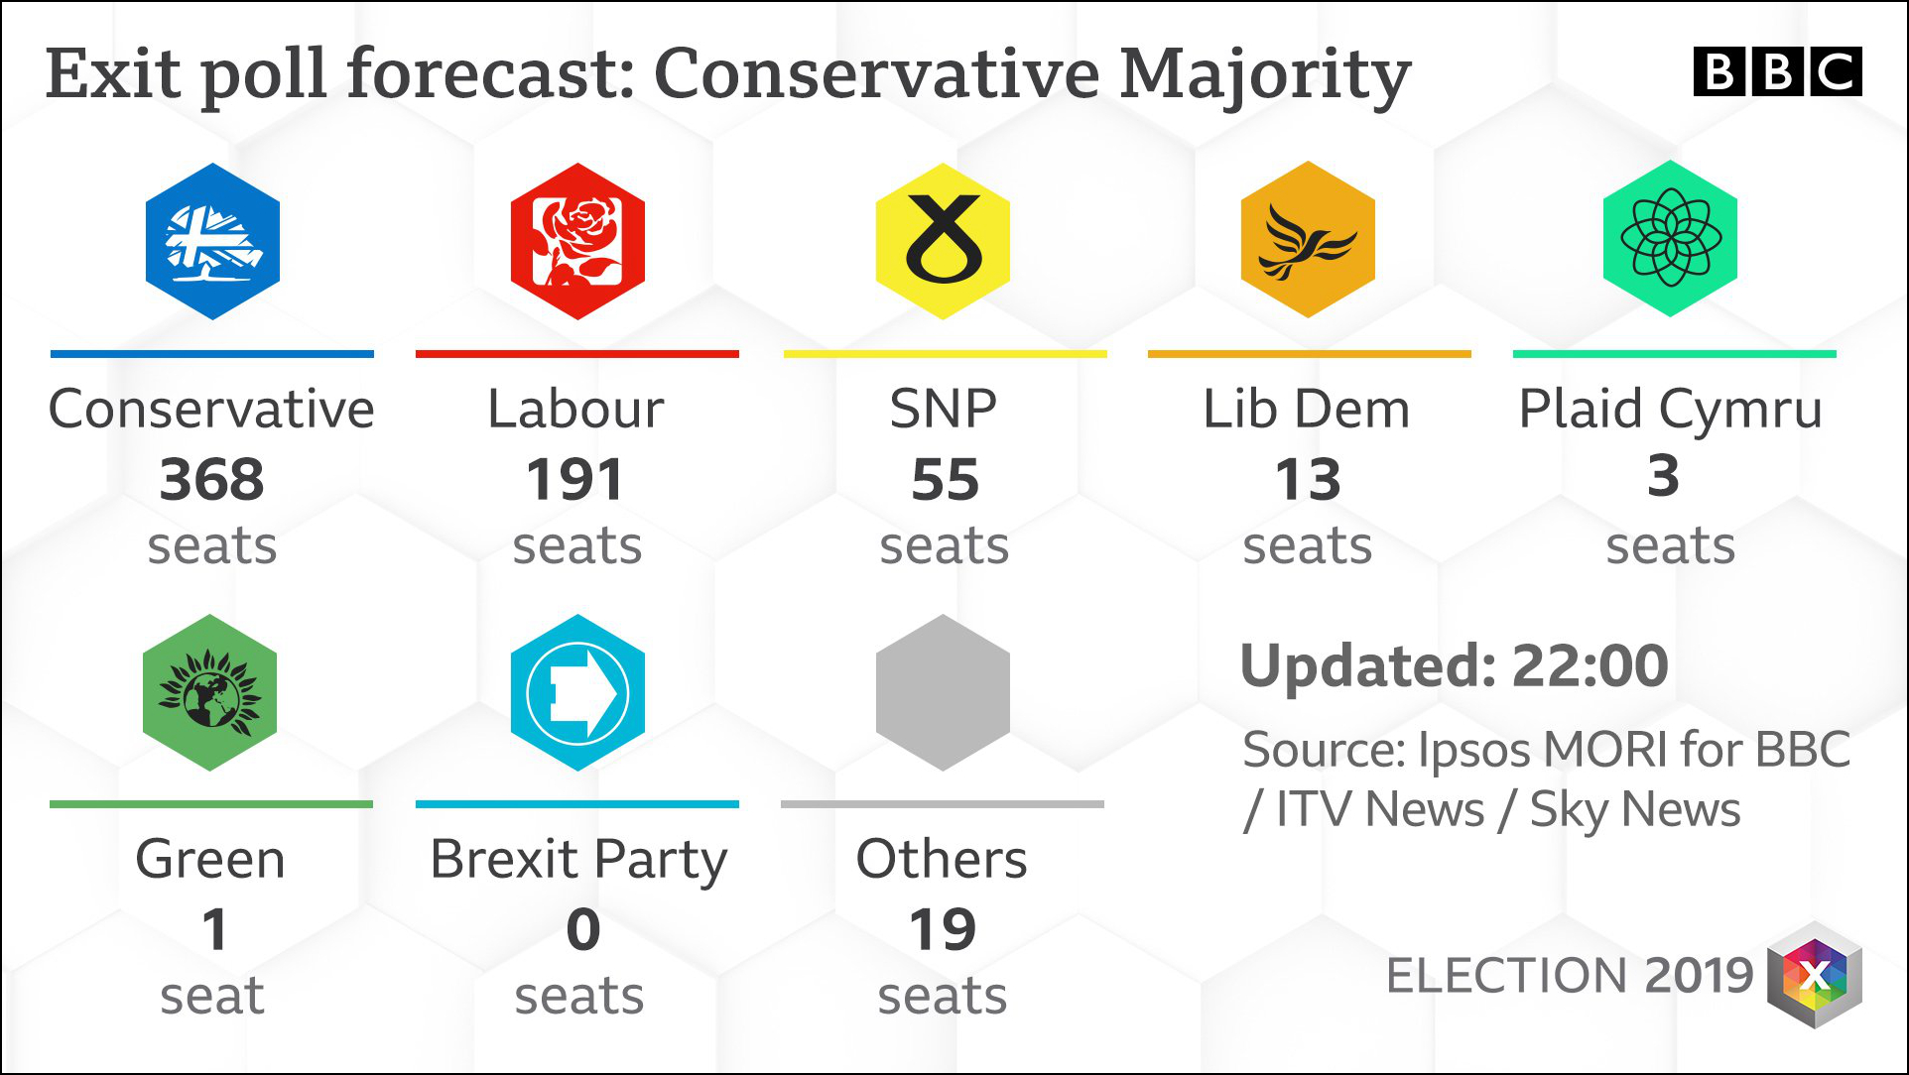Image resolution: width=1909 pixels, height=1075 pixels.
Task: Click the Green party globe logo
Action: [x=210, y=692]
